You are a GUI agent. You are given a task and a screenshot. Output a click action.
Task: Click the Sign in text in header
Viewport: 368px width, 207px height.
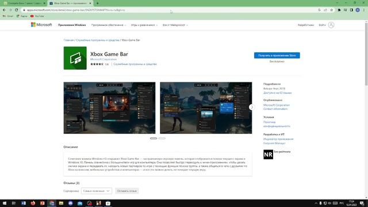click(322, 25)
